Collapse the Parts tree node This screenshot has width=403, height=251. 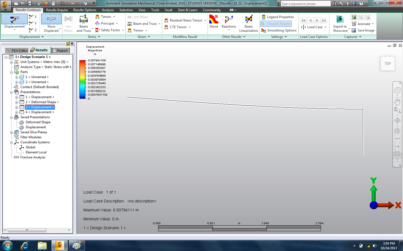click(x=11, y=72)
